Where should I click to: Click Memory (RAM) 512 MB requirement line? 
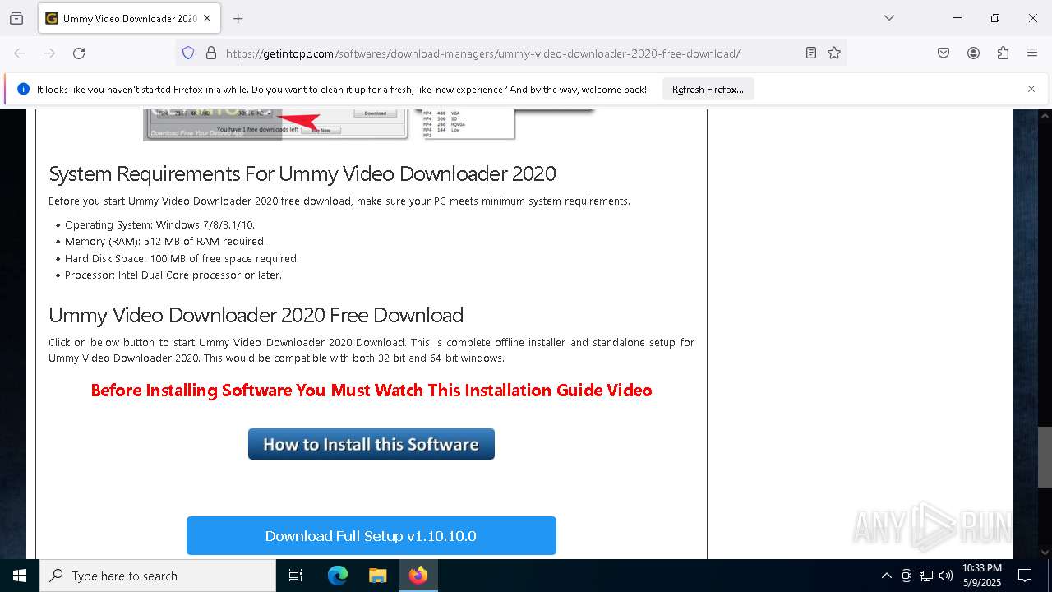coord(165,242)
